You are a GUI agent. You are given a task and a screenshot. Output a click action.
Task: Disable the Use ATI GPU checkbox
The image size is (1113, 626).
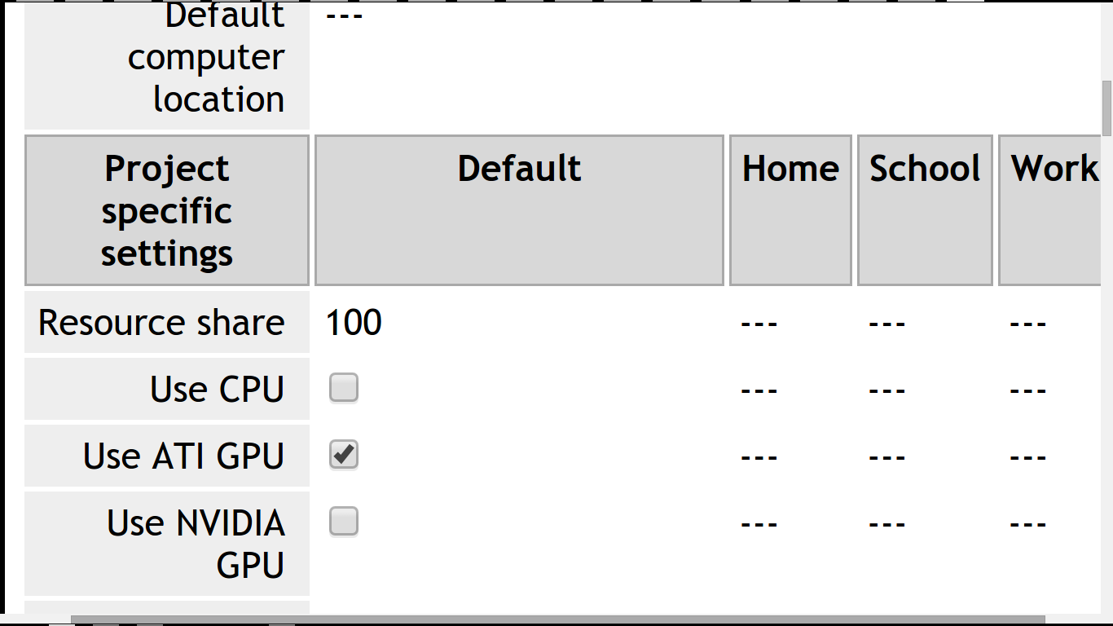343,456
